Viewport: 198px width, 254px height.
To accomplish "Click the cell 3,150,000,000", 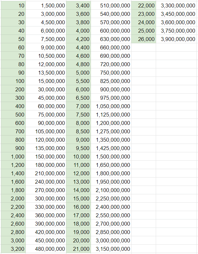I will click(111, 249).
